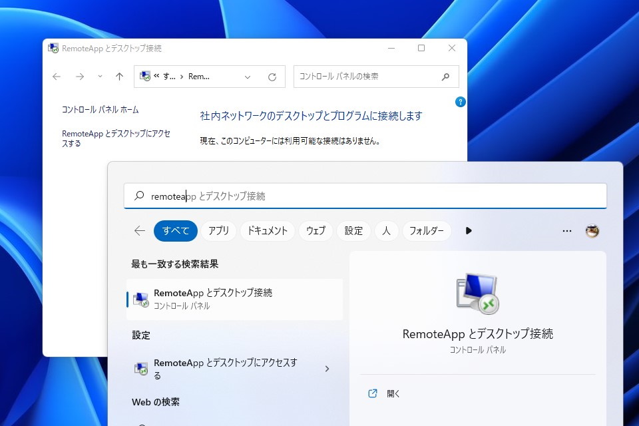Screen dimensions: 639x426
Task: Open RemoteApp とデスクトップにアクセスする via its chevron
Action: 326,368
